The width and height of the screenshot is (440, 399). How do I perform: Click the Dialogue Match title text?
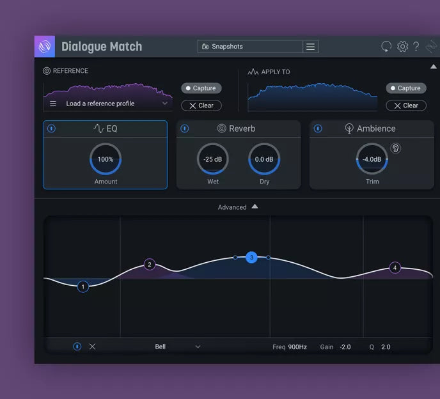point(102,47)
